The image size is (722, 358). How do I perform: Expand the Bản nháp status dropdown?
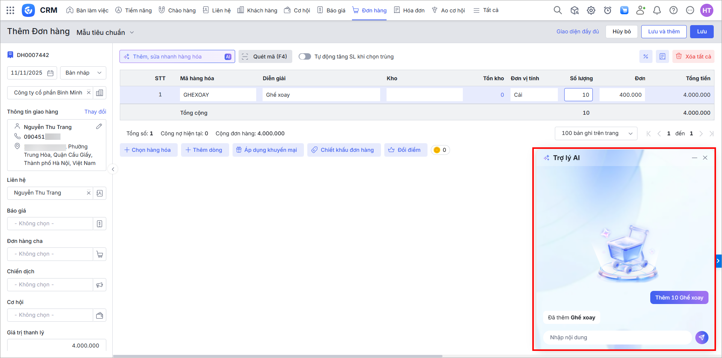83,73
